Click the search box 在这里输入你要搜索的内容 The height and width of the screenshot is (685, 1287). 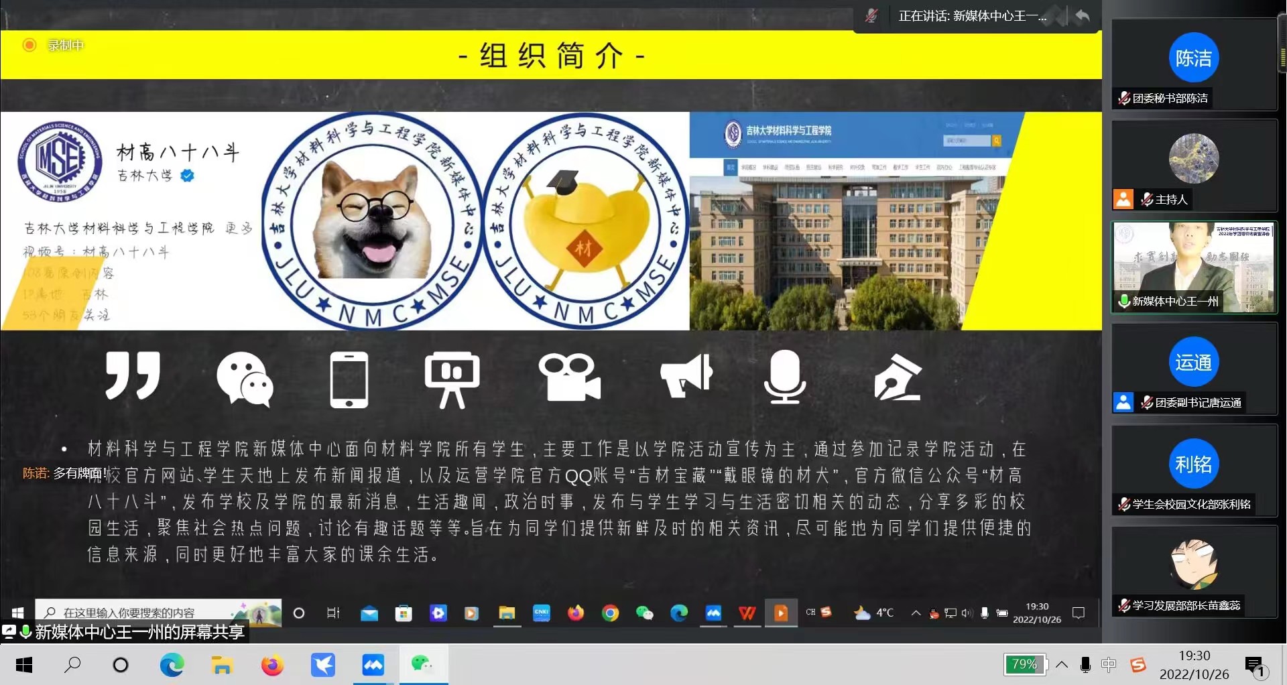coord(127,613)
